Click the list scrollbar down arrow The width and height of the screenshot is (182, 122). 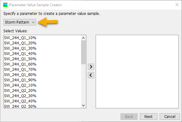click(83, 106)
